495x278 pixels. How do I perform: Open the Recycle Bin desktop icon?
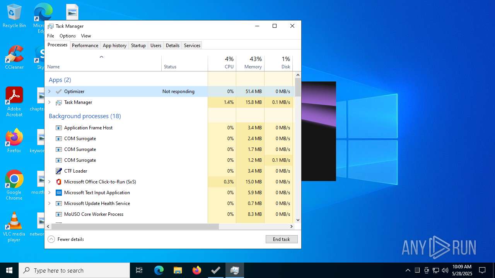[x=14, y=16]
